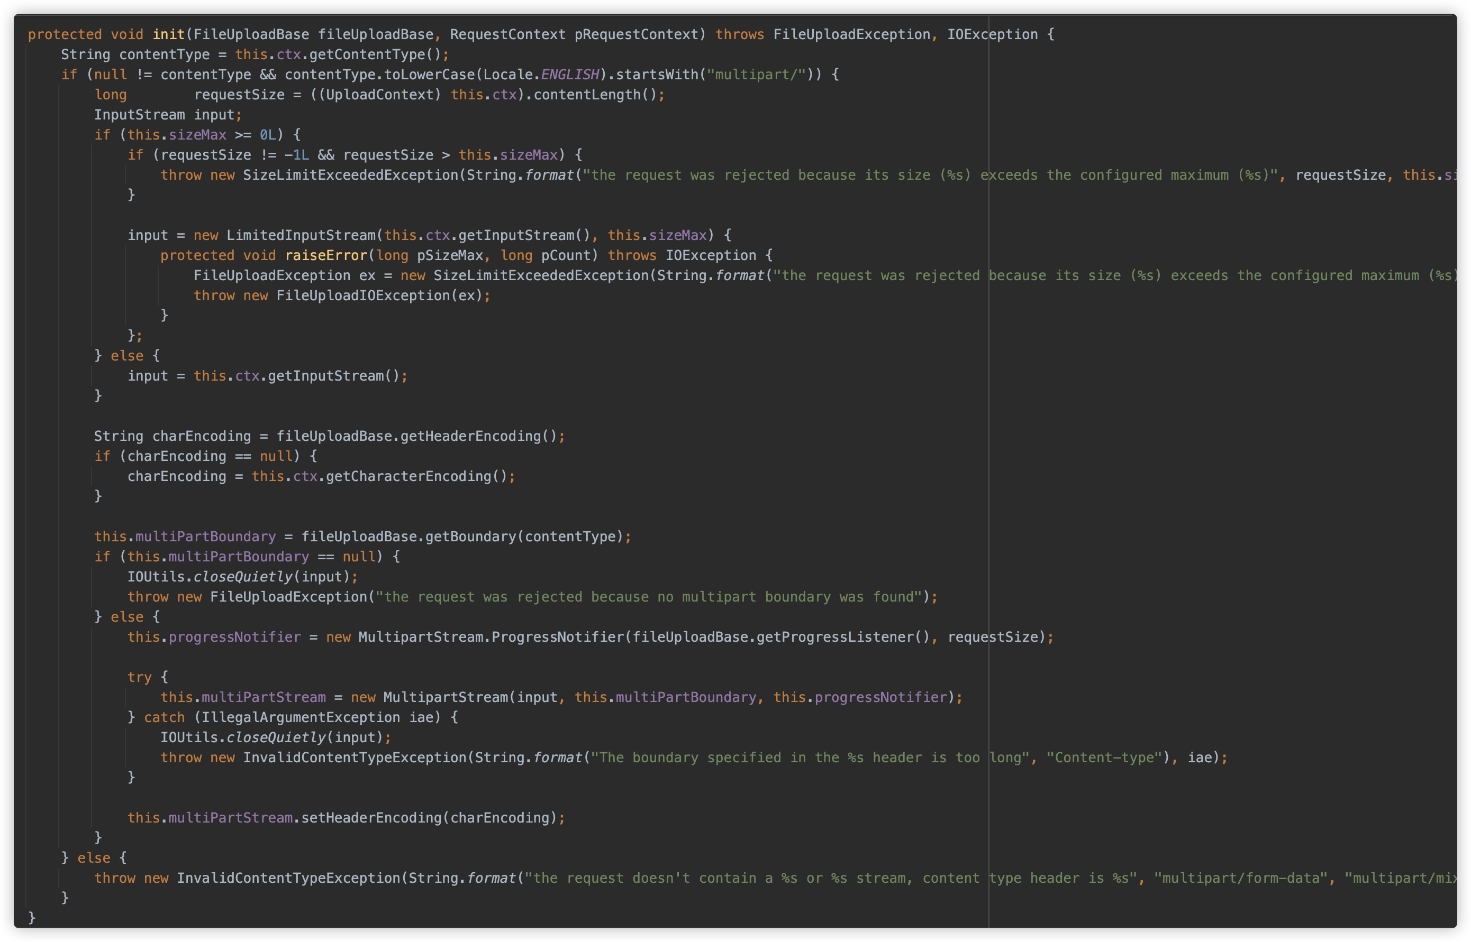1471x942 pixels.
Task: Click the final closing brace of the init method
Action: 32,918
